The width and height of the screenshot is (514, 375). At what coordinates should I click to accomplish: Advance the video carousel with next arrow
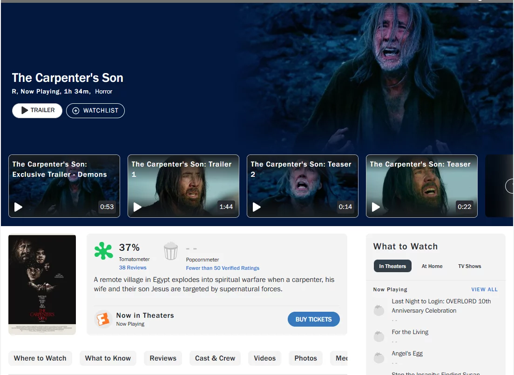pyautogui.click(x=509, y=186)
